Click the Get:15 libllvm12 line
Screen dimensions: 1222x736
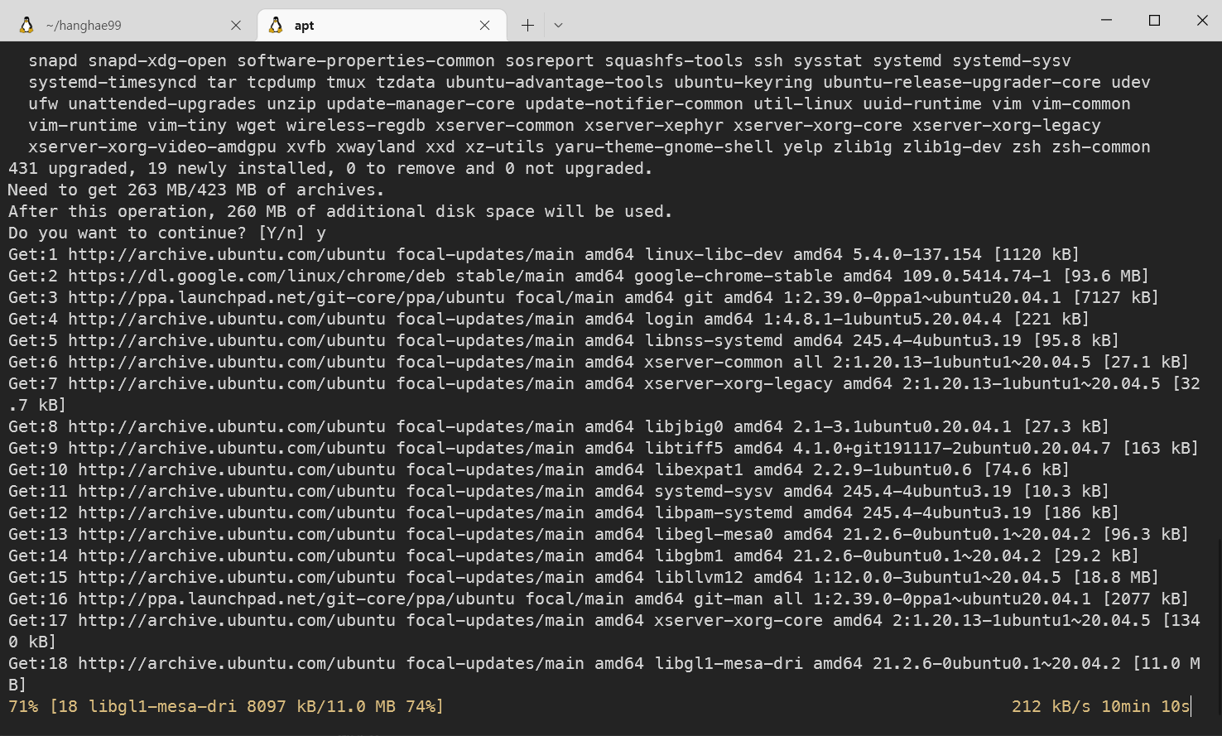tap(584, 577)
